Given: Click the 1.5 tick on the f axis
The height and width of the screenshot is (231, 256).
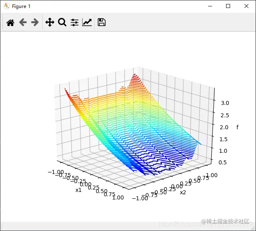Looking at the screenshot, I should [x=223, y=139].
